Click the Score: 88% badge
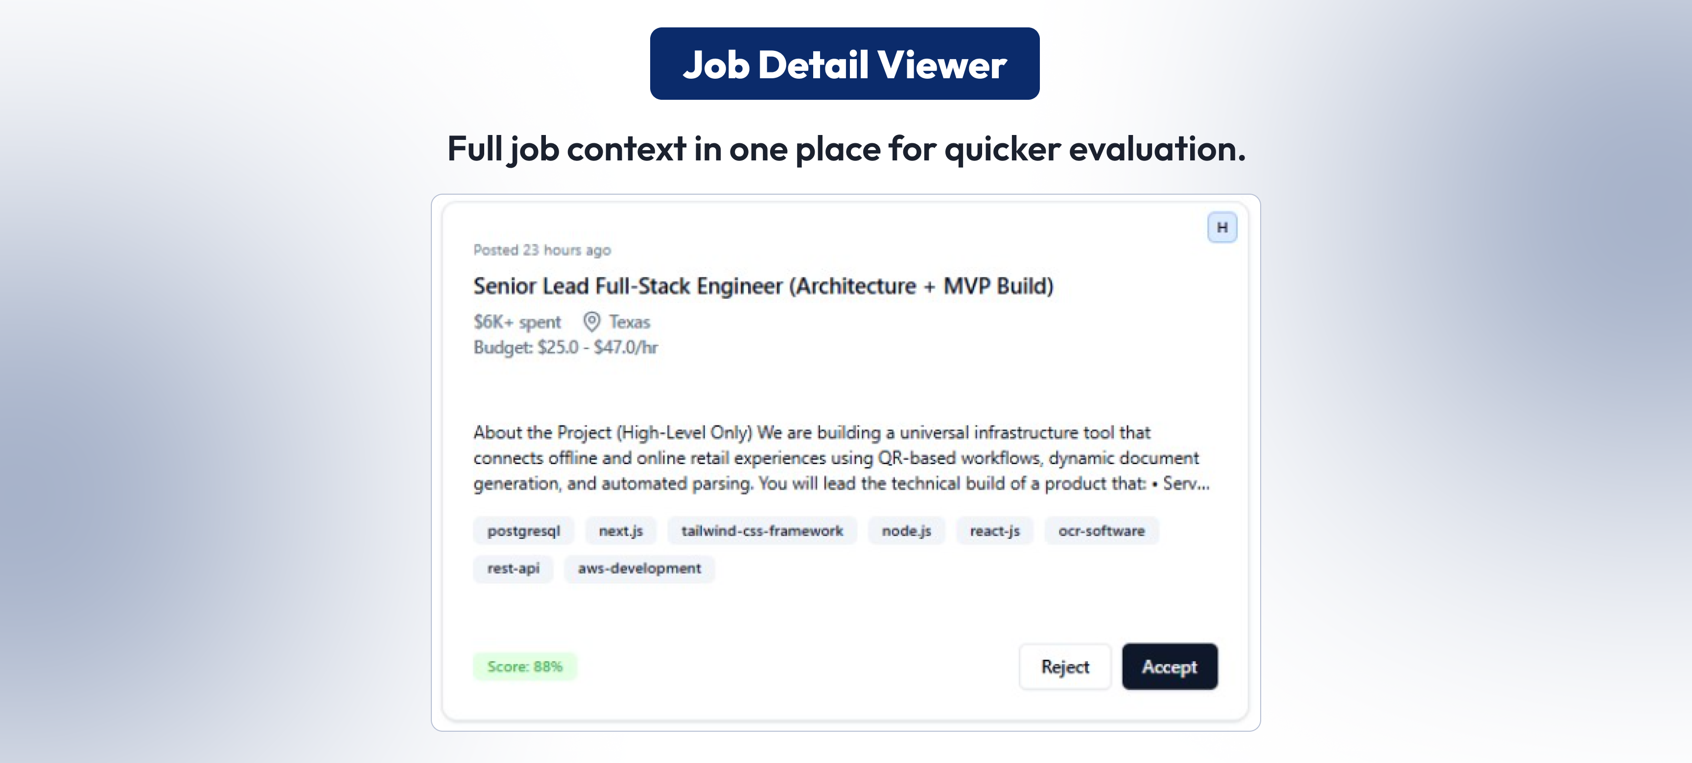 (525, 667)
